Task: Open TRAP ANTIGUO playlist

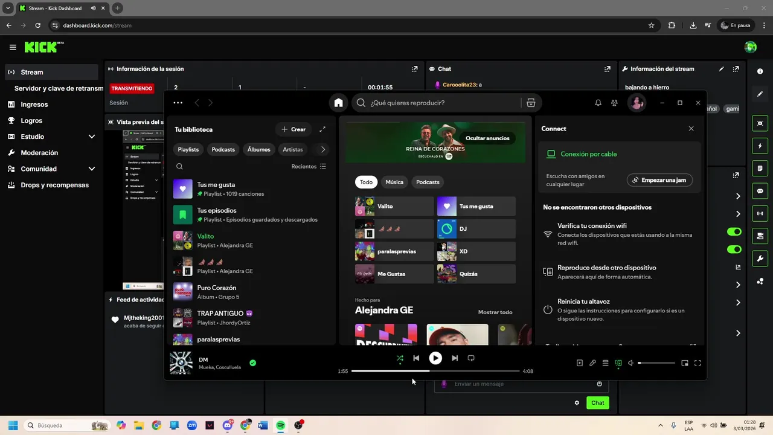Action: pyautogui.click(x=251, y=318)
